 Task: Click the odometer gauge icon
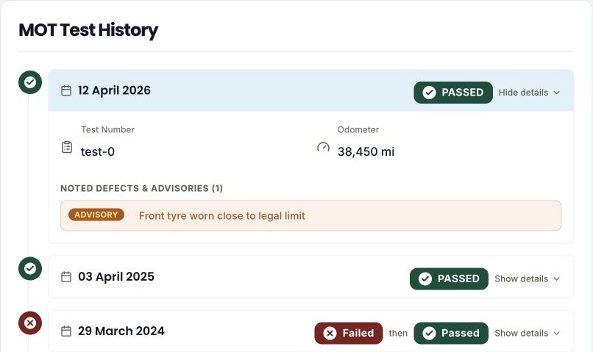(323, 147)
